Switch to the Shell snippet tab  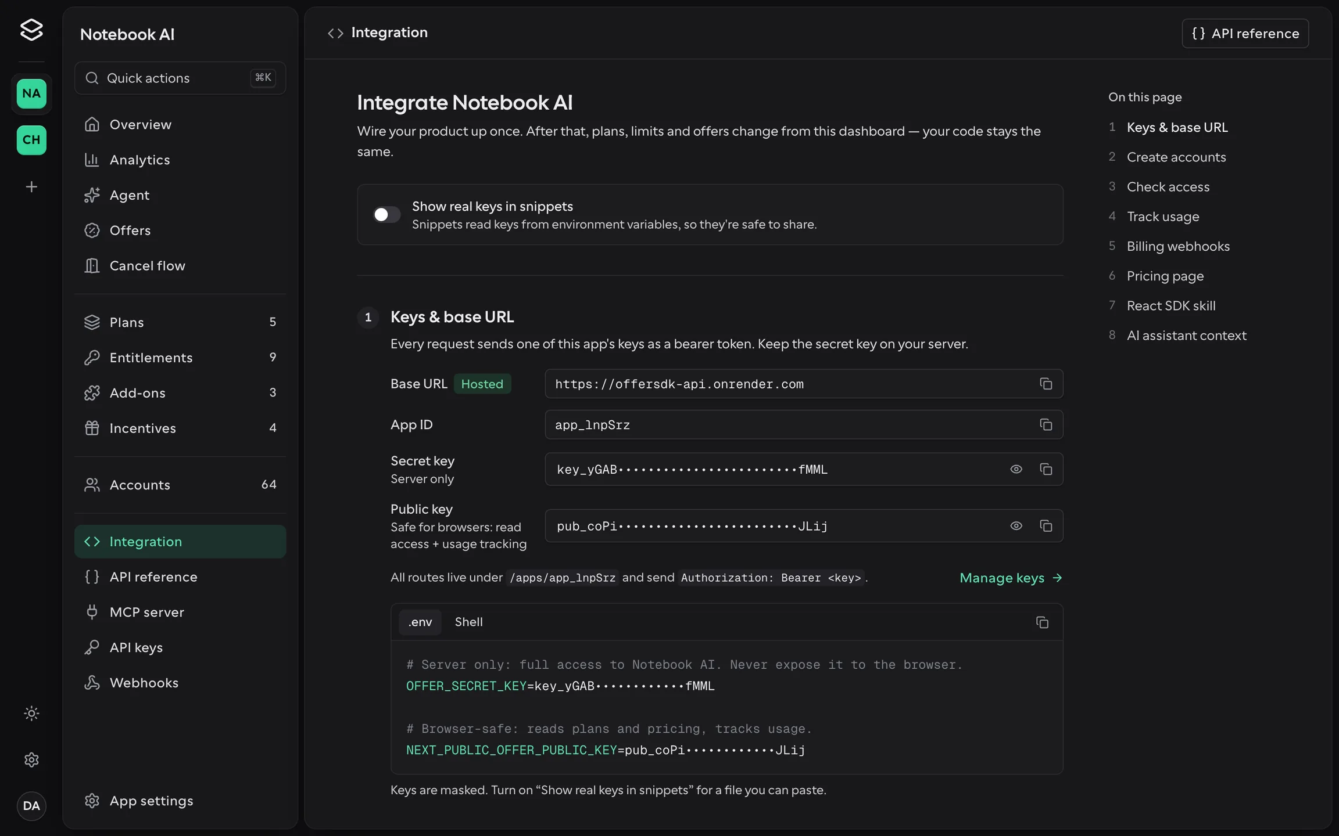468,622
